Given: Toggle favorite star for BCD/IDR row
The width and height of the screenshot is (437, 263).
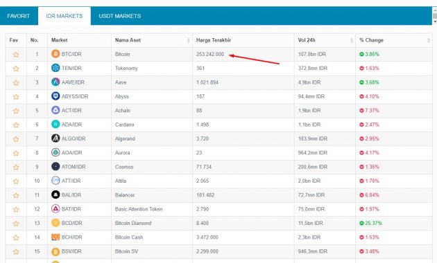Looking at the screenshot, I should [x=16, y=224].
